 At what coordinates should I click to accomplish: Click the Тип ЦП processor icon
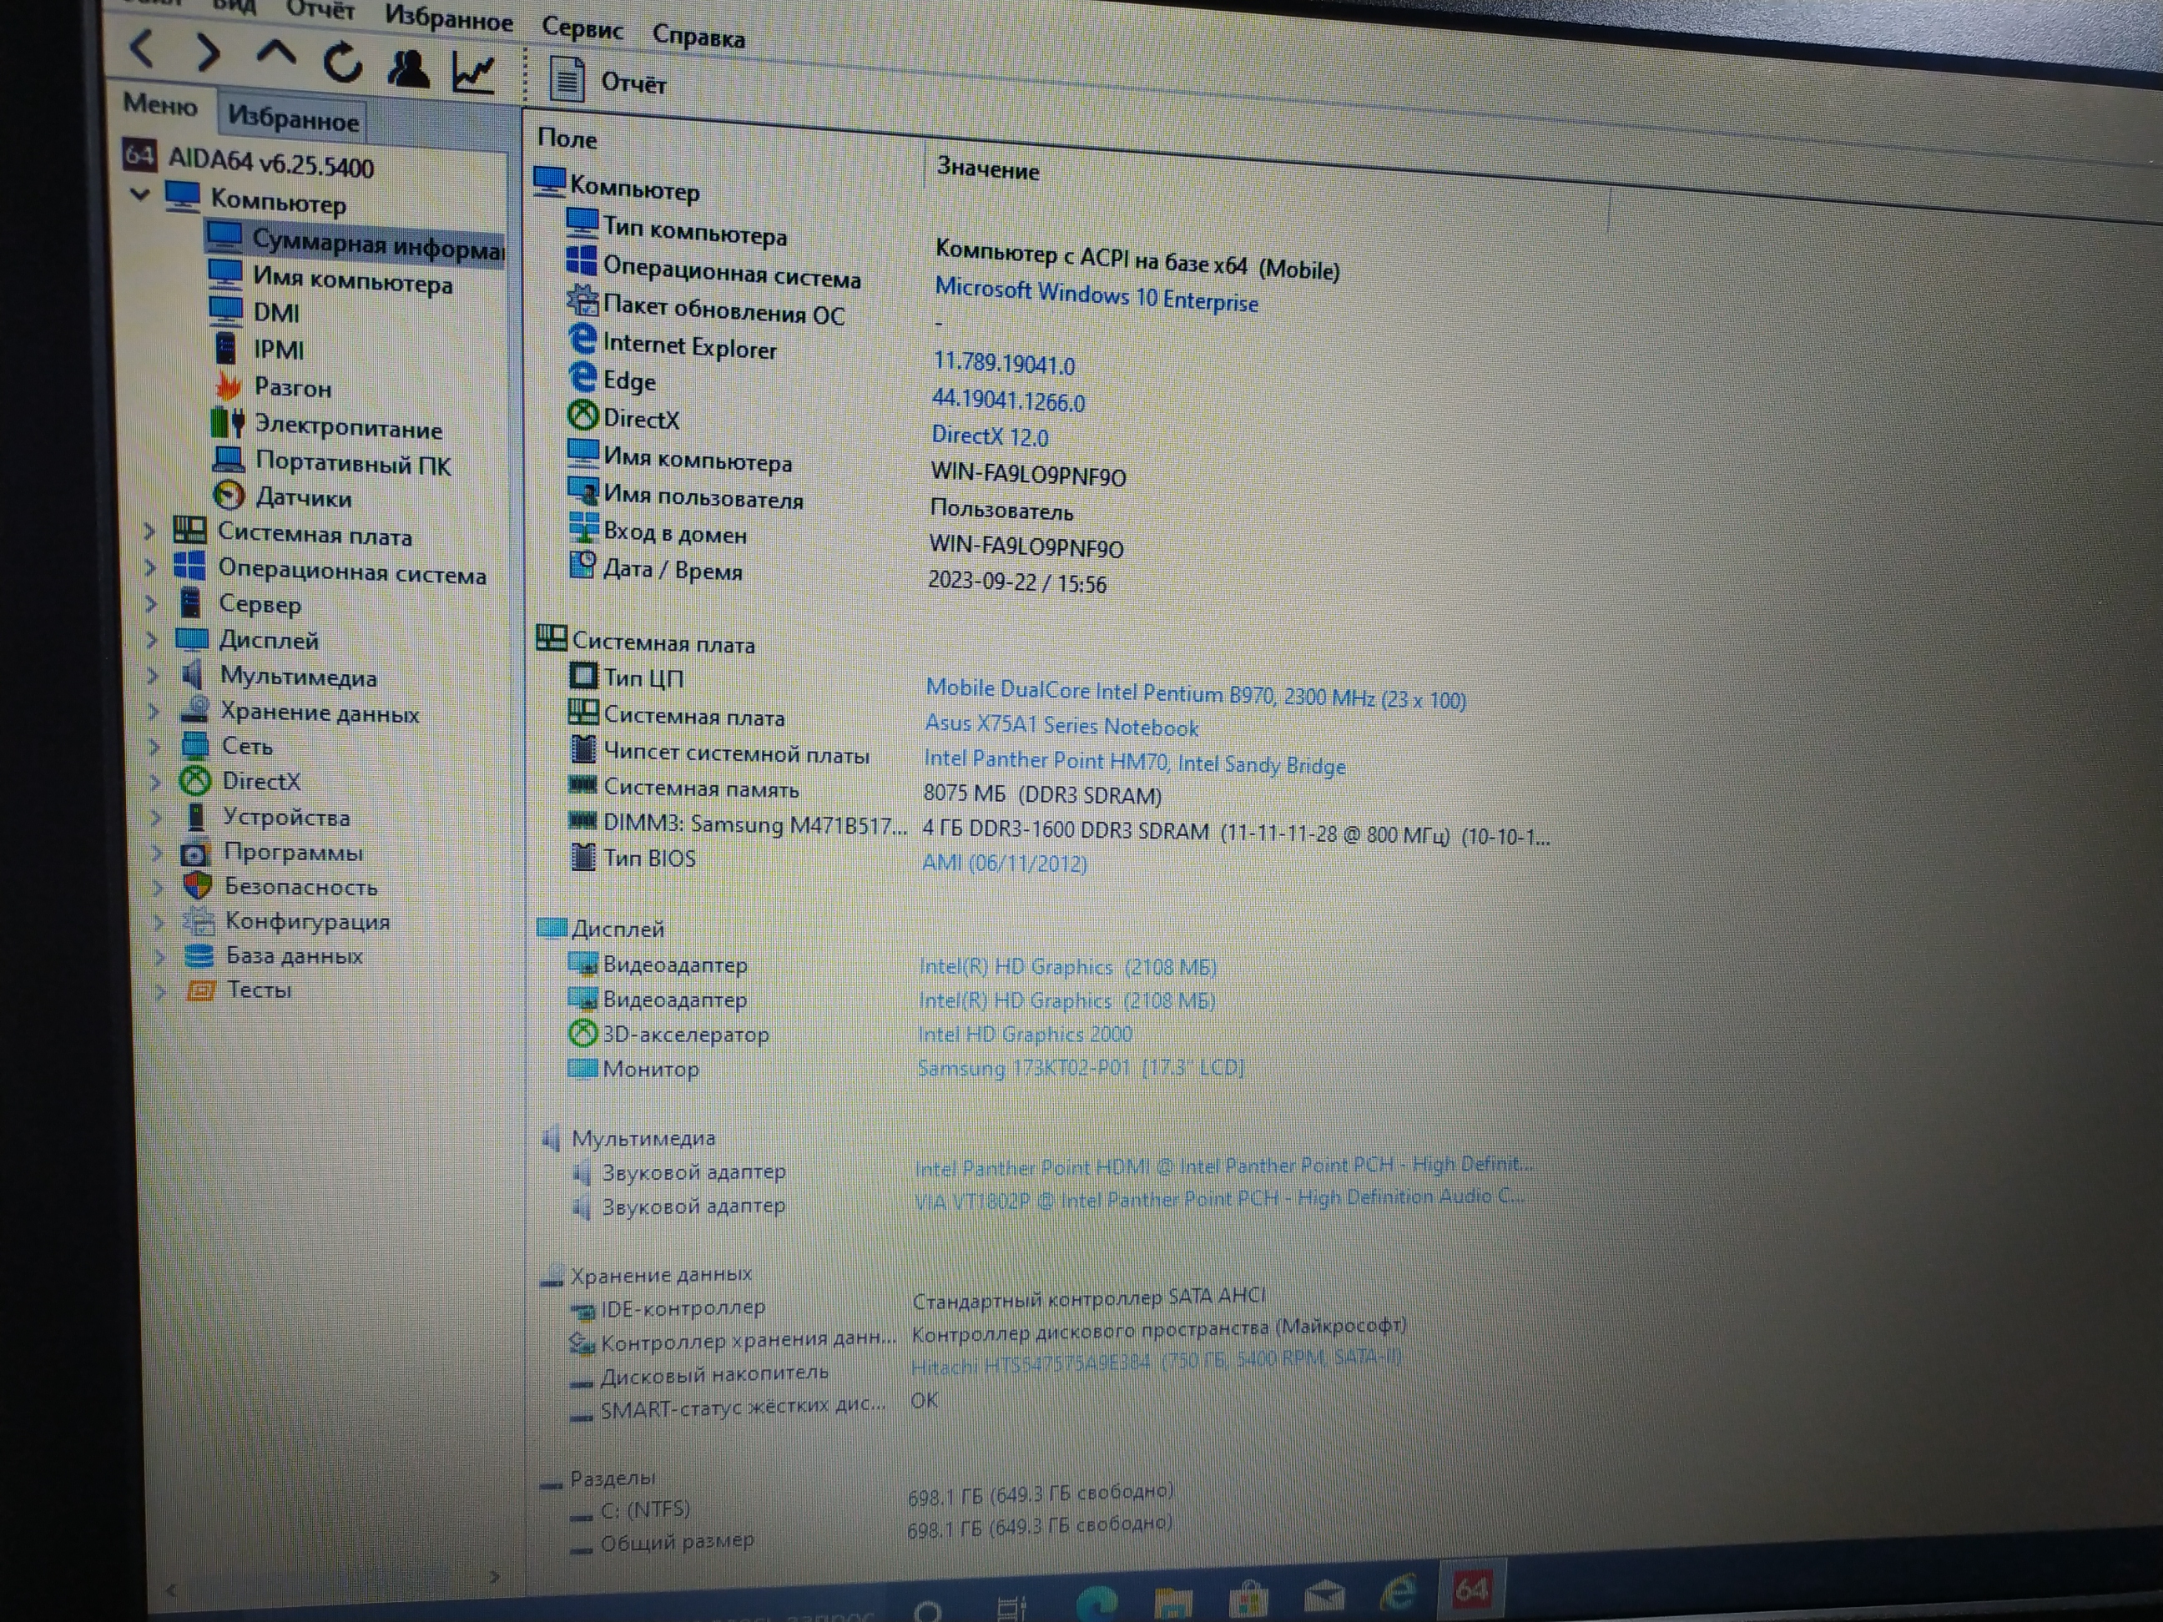tap(582, 676)
